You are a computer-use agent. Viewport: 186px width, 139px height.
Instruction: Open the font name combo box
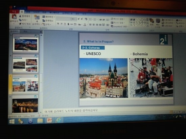(x=64, y=19)
